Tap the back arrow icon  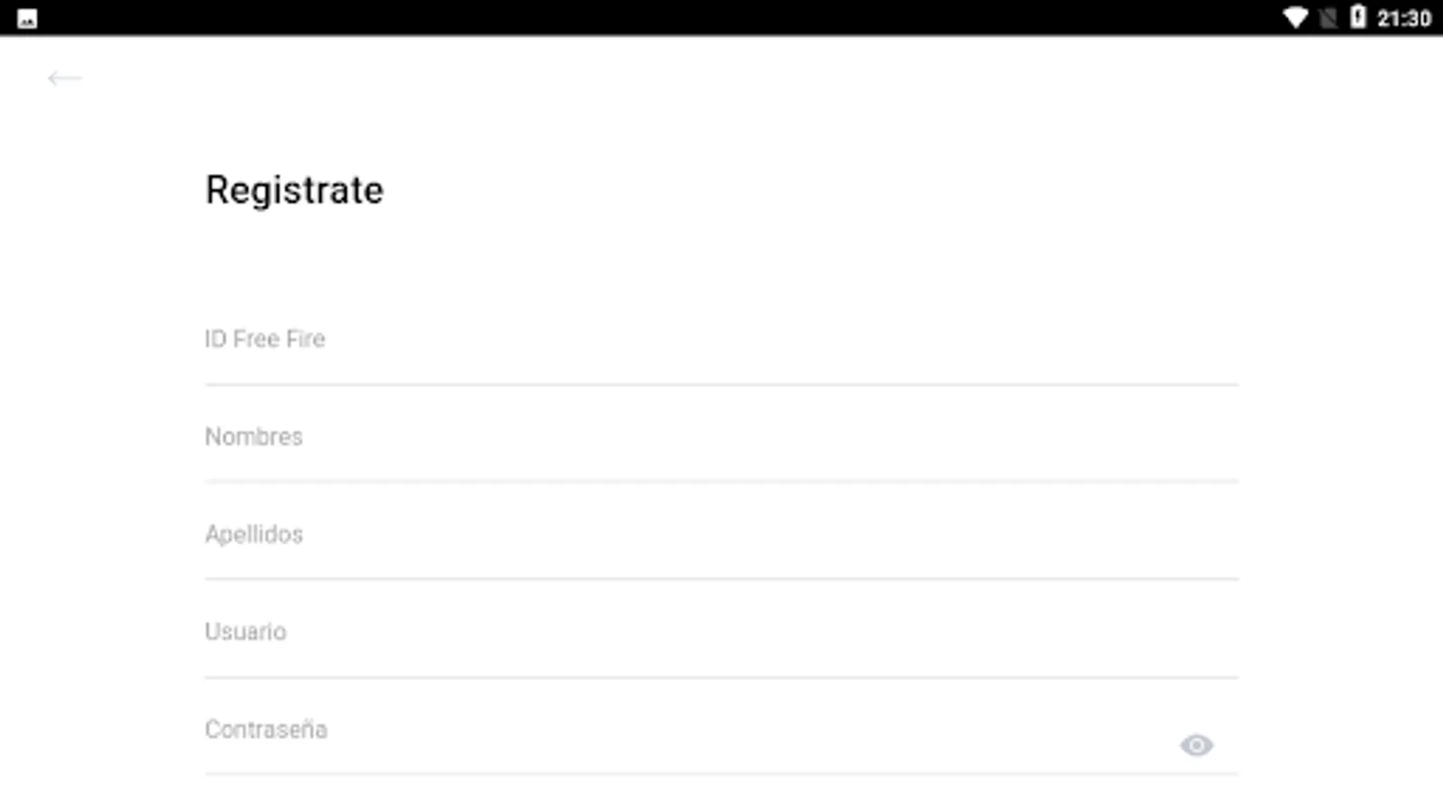(64, 78)
